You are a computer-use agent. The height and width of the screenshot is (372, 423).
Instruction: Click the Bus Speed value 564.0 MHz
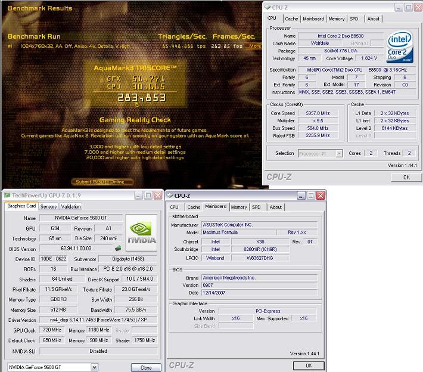318,128
